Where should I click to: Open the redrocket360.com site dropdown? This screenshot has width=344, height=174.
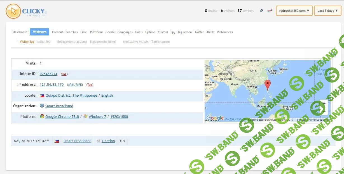(294, 11)
